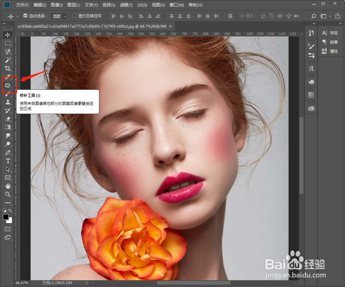Open the 滤镜(T) menu

point(126,5)
